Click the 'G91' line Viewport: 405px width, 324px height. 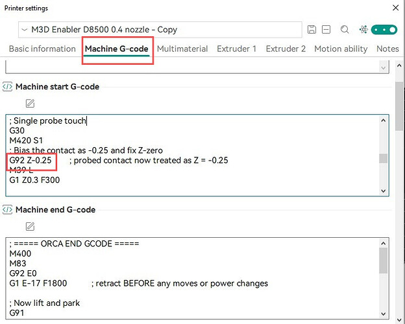[x=17, y=313]
